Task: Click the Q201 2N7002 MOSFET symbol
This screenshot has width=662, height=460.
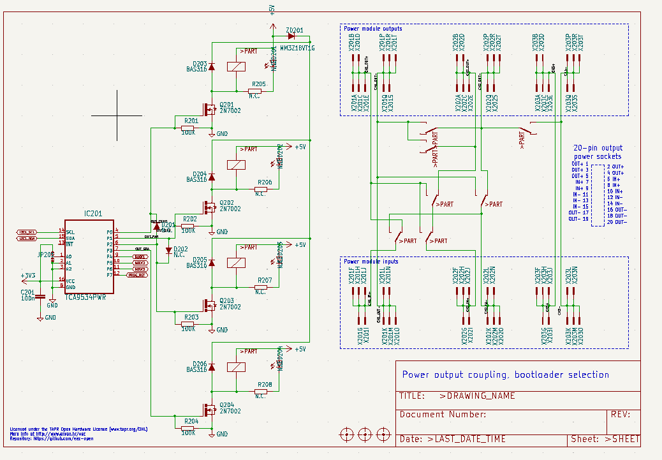Action: coord(209,109)
